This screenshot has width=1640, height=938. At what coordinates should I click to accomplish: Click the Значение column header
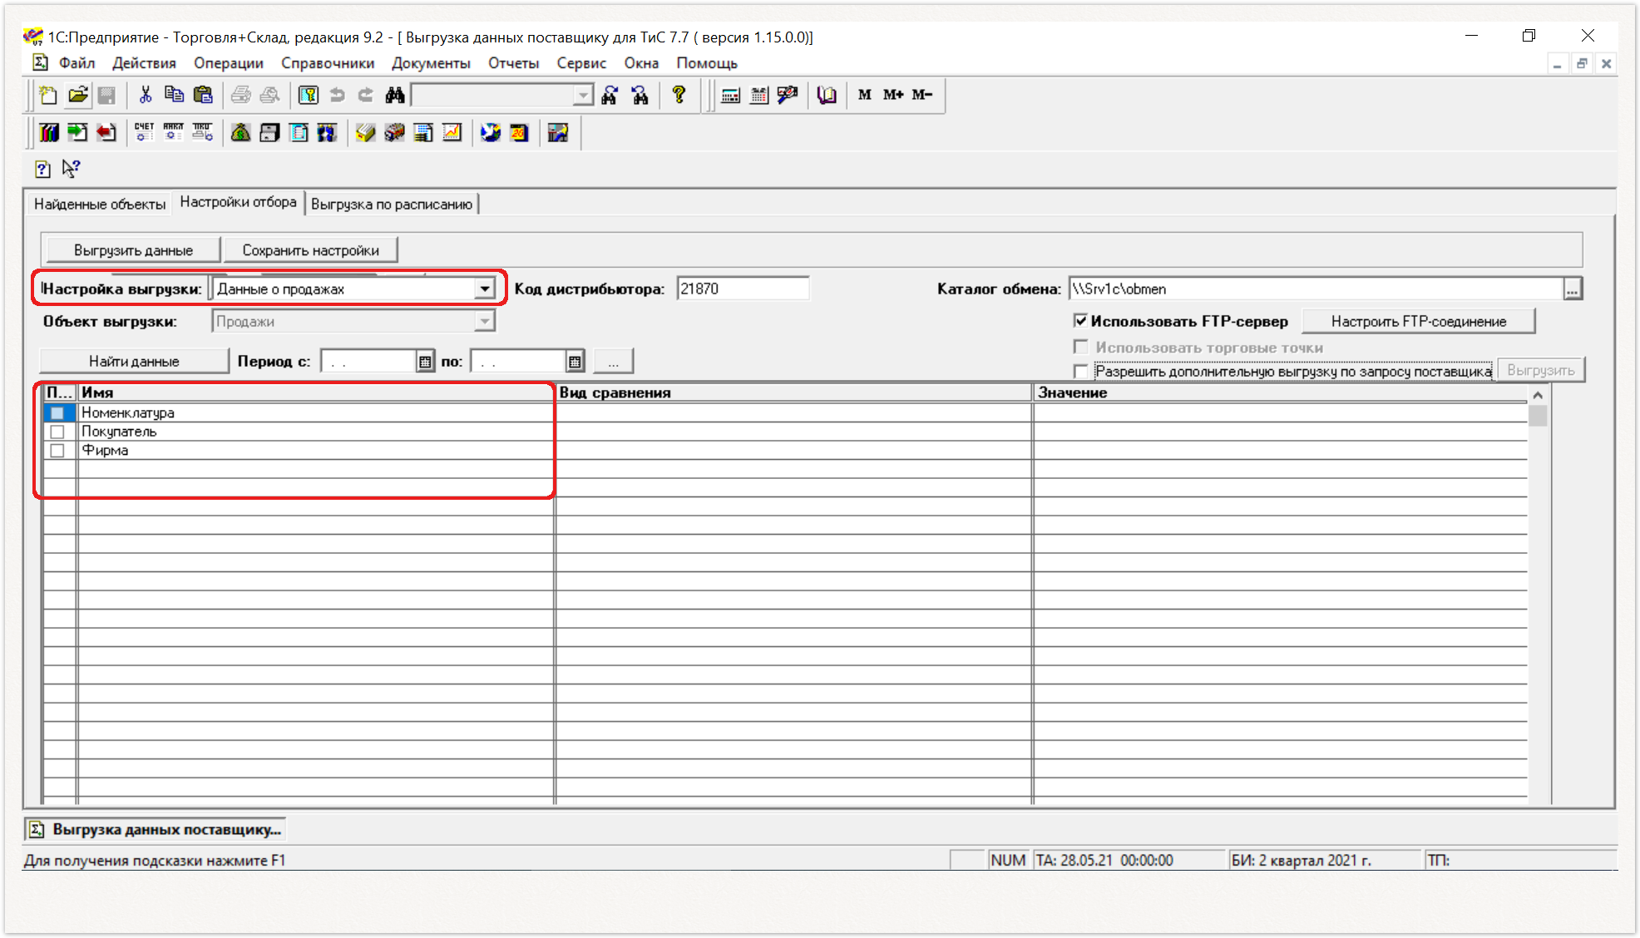click(1280, 392)
